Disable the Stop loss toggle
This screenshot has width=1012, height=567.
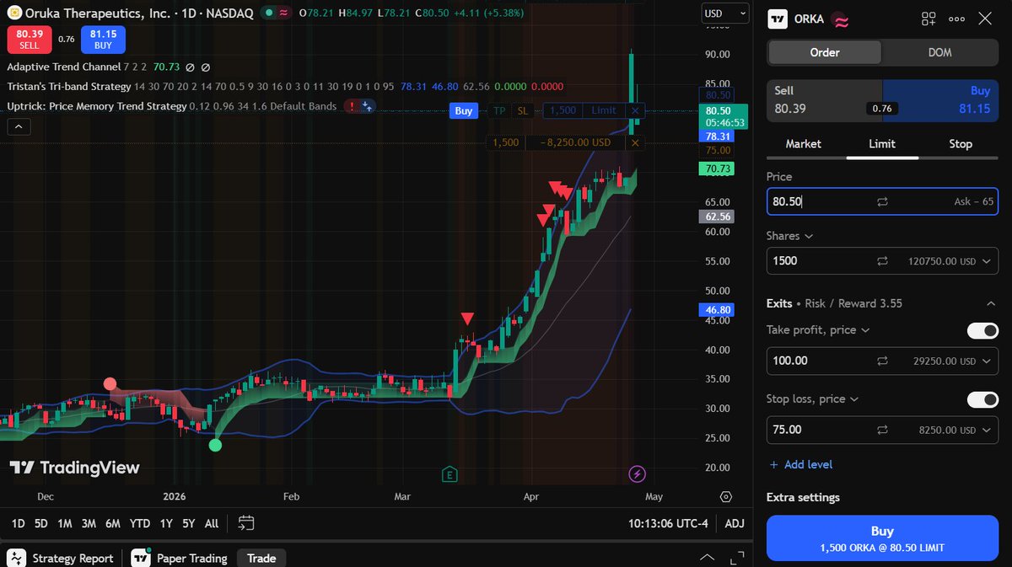point(982,399)
